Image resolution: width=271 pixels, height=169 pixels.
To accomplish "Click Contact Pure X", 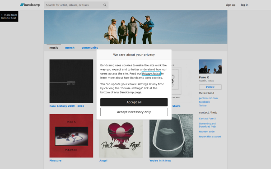I will click(207, 119).
